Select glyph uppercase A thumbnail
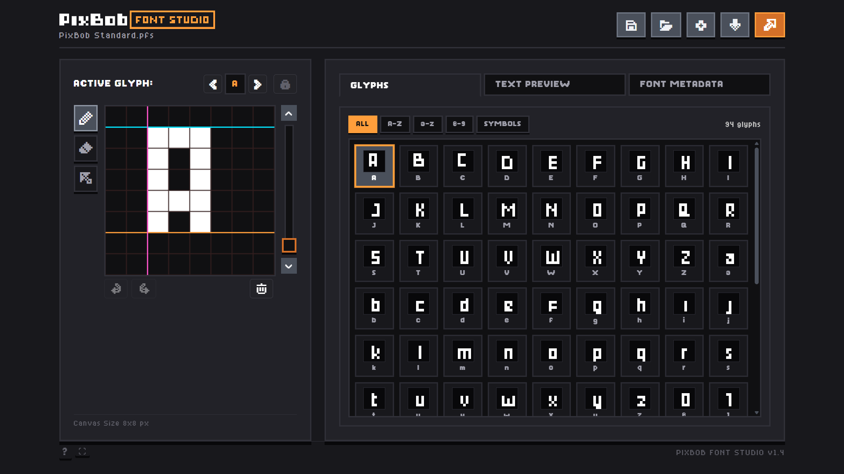This screenshot has width=844, height=474. coord(374,166)
